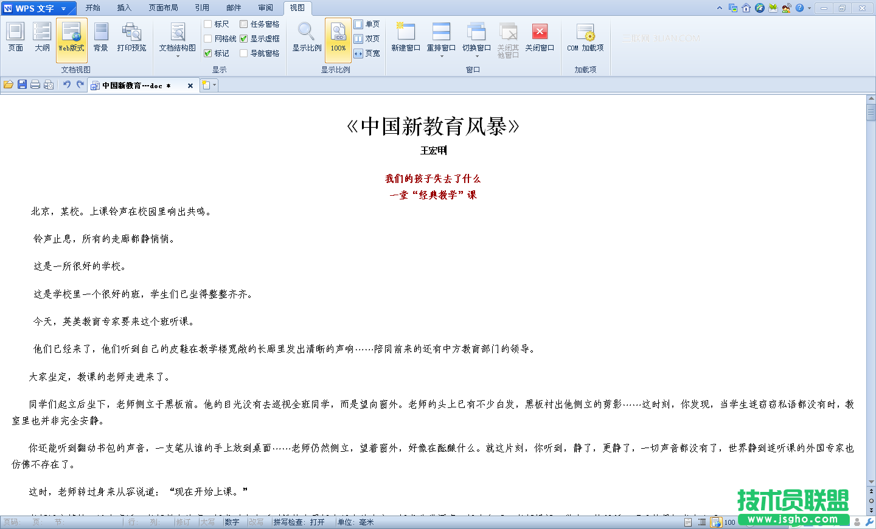Image resolution: width=876 pixels, height=529 pixels.
Task: Open the 文档结构图 document map
Action: tap(177, 36)
